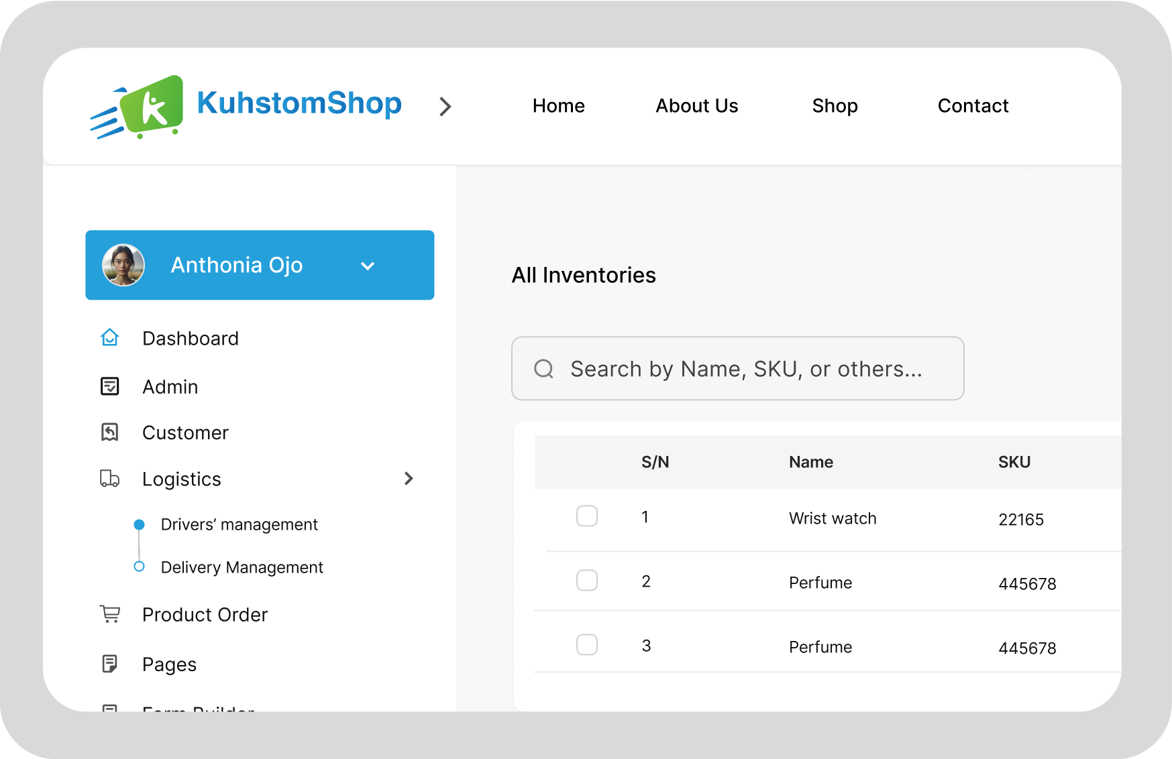Expand the Logistics submenu chevron

point(409,478)
